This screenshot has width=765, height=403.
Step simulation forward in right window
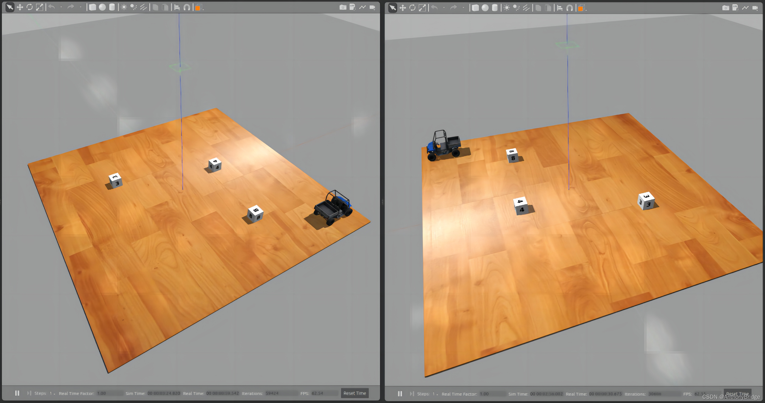tap(411, 394)
